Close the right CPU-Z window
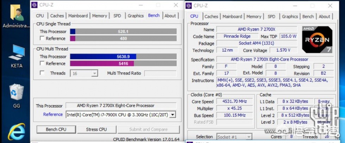This screenshot has height=143, width=345. coord(330,6)
